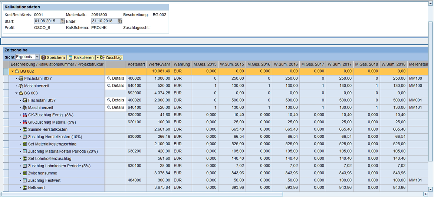Screen dimensions: 434x197
Task: Click sum icon of Set Materialkostenzuschlag
Action: pos(25,144)
